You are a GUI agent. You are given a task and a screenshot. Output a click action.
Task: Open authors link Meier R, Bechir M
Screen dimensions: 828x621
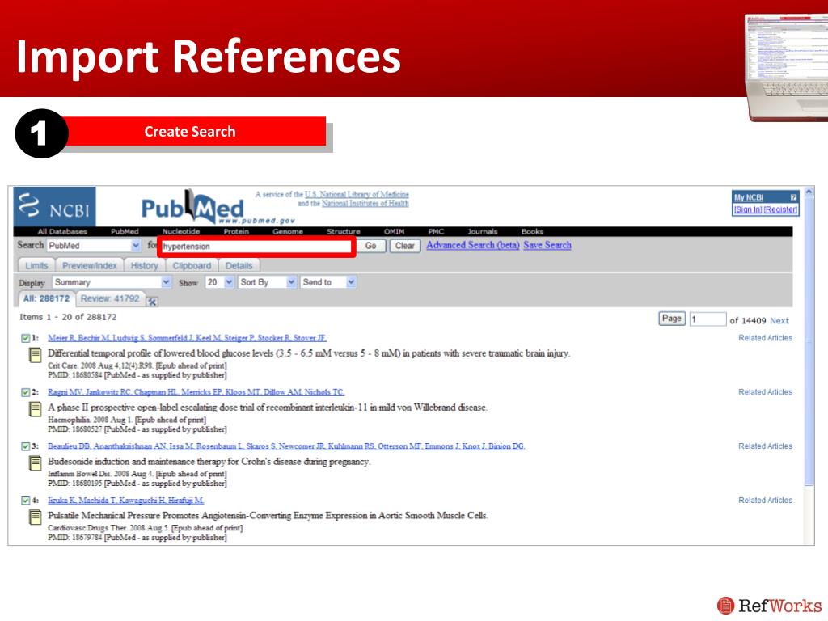[187, 338]
